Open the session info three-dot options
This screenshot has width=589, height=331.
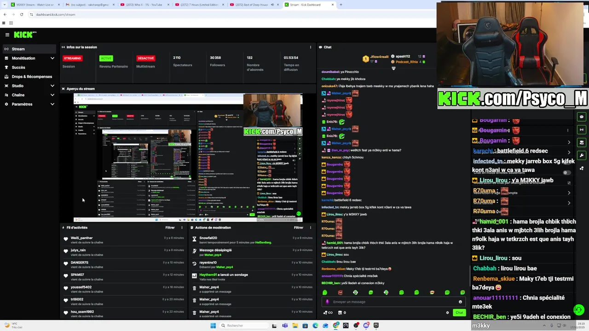coord(311,47)
